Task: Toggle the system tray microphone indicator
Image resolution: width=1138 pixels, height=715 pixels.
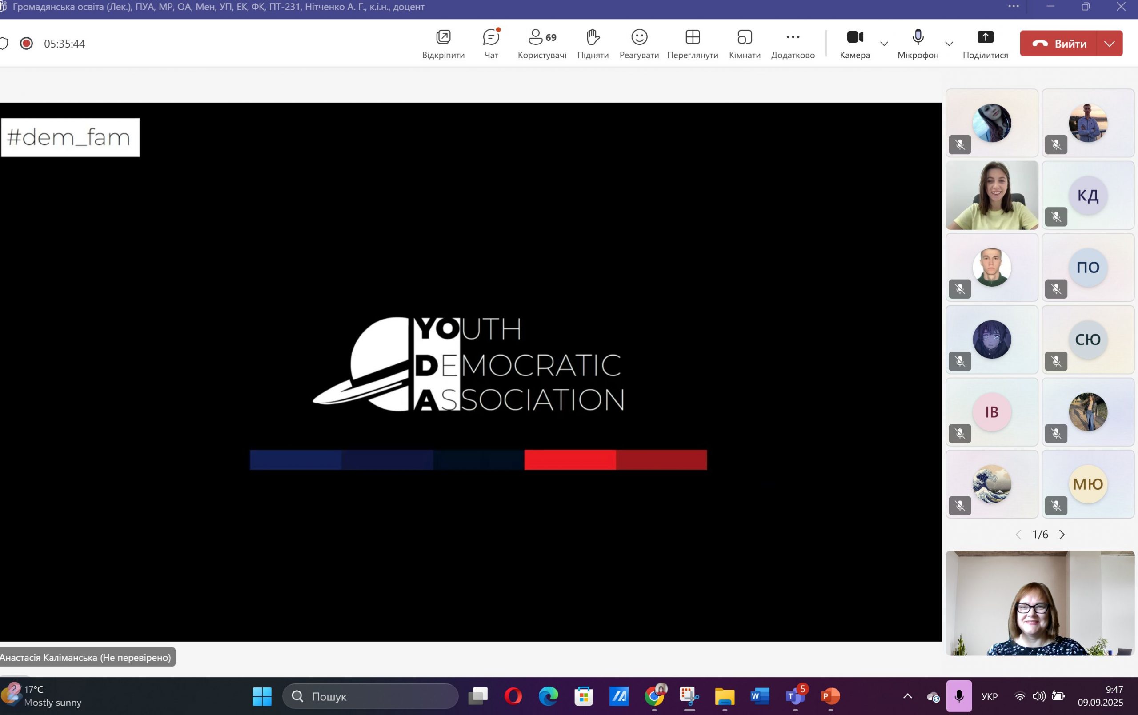Action: pos(959,695)
